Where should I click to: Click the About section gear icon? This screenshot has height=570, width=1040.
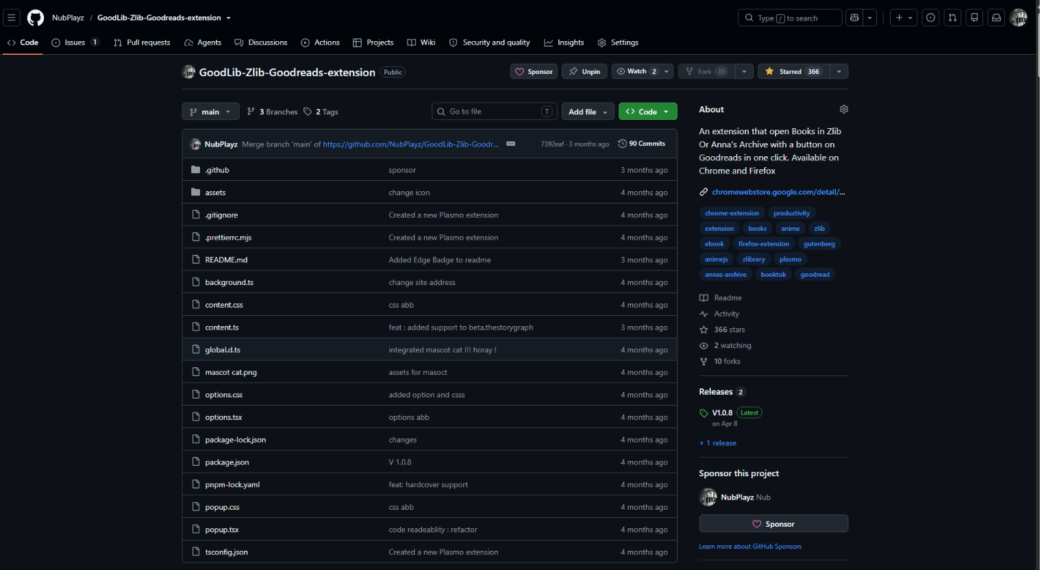[x=844, y=110]
